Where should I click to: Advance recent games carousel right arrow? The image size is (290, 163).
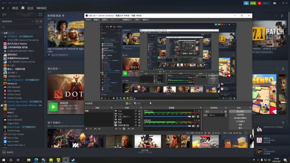pyautogui.click(x=283, y=69)
